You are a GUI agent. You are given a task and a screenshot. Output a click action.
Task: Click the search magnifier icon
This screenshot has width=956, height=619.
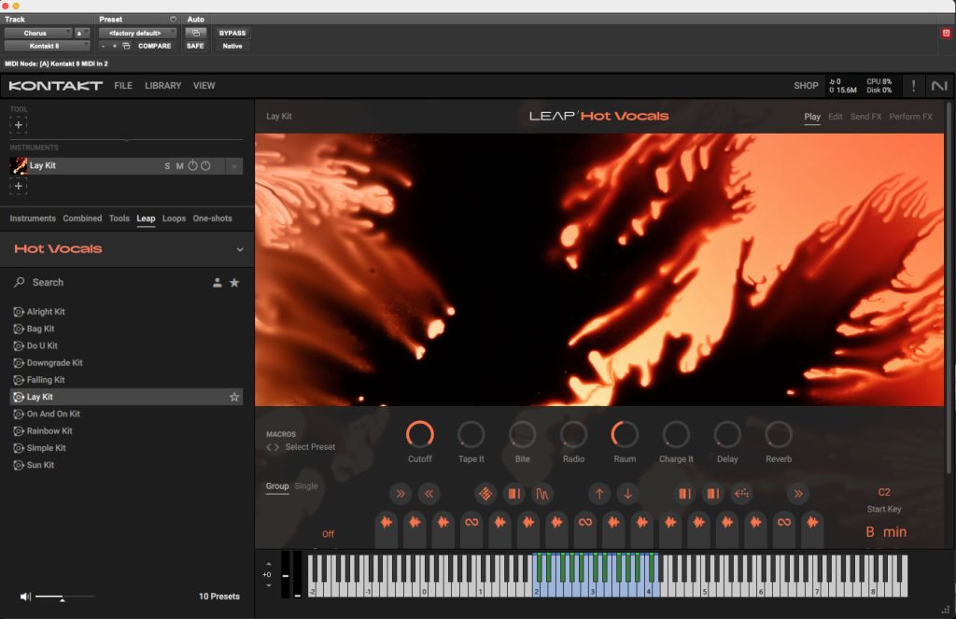[20, 282]
